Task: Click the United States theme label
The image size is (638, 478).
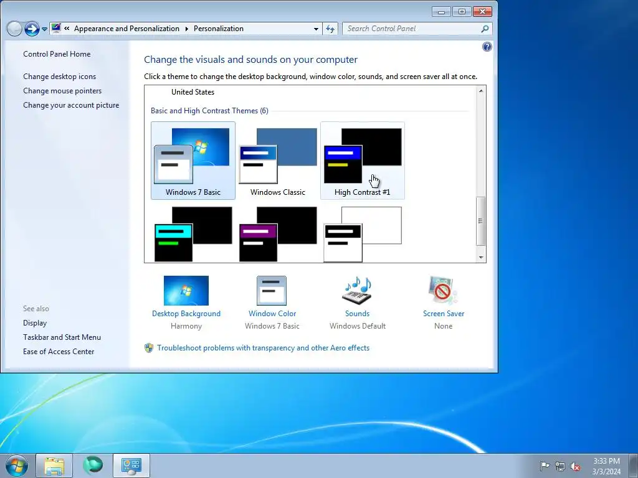Action: [x=193, y=92]
